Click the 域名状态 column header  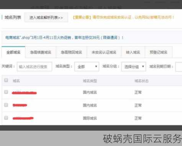(141, 81)
